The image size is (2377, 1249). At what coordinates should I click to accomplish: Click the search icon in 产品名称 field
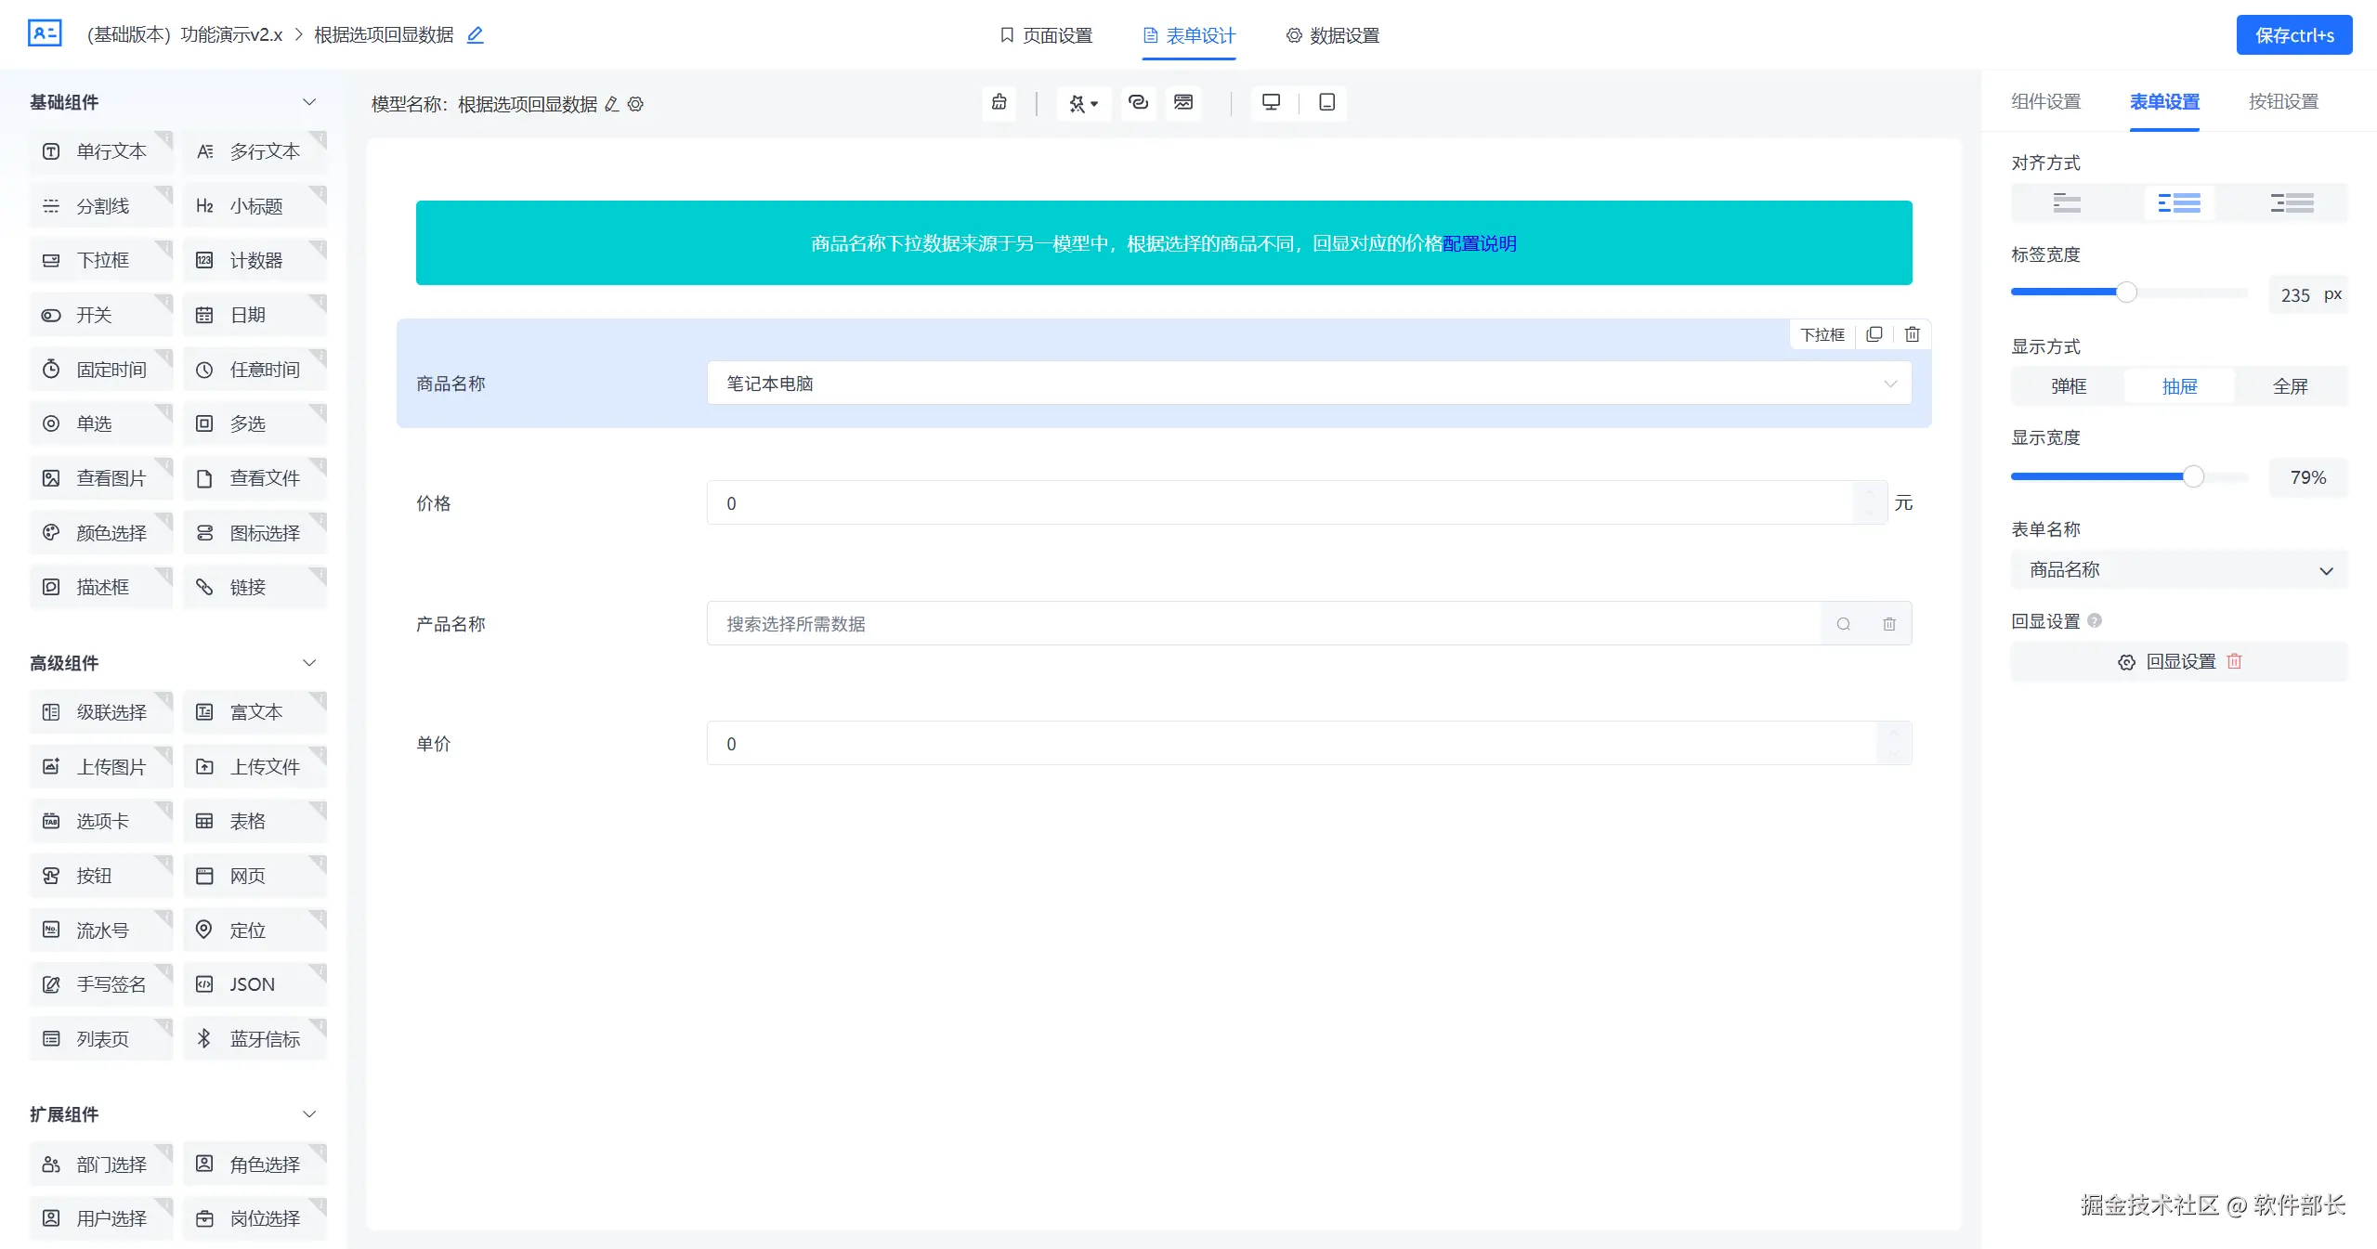click(1843, 624)
